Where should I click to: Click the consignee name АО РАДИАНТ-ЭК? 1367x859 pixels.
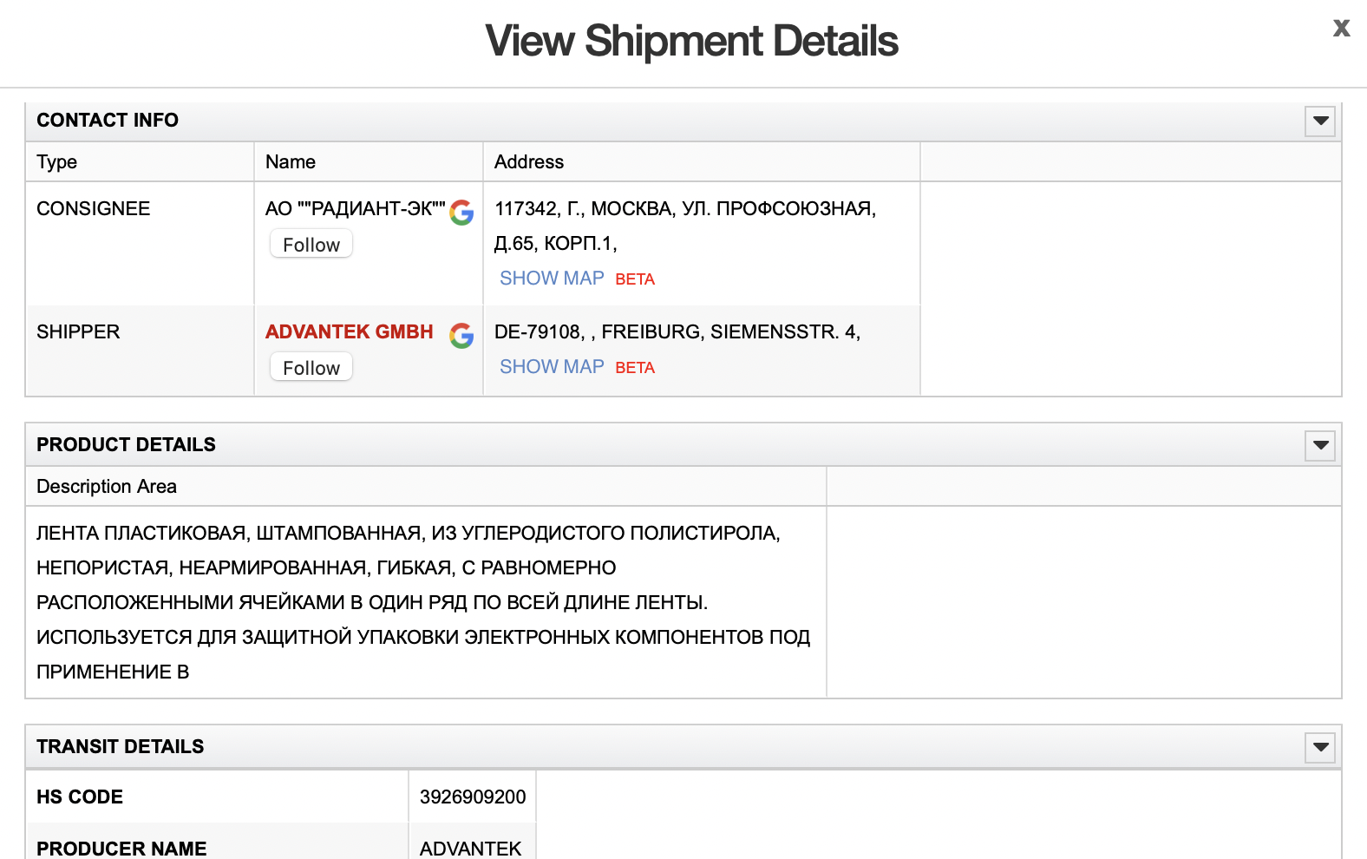click(355, 209)
